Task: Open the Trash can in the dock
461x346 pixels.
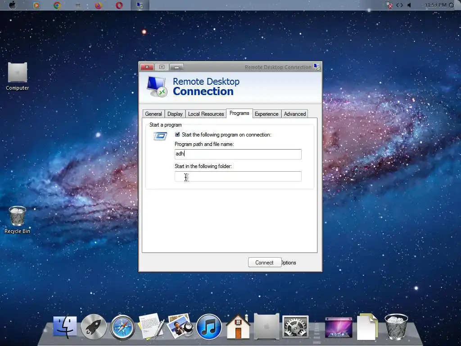Action: tap(396, 327)
